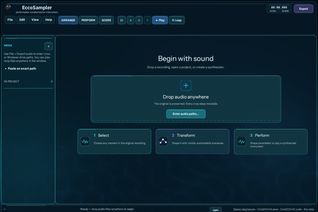318x212 pixels.
Task: Click the Ready status message
Action: coord(107,209)
